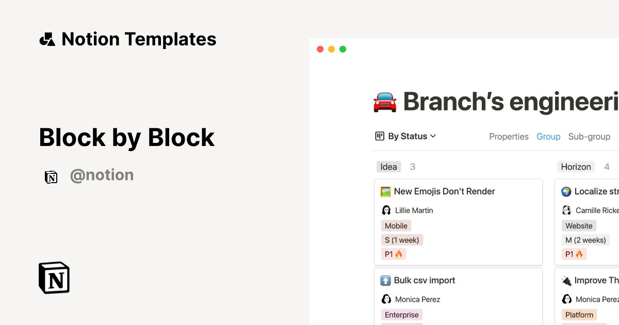Viewport: 619px width, 325px height.
Task: Open the @notion profile link
Action: click(102, 175)
